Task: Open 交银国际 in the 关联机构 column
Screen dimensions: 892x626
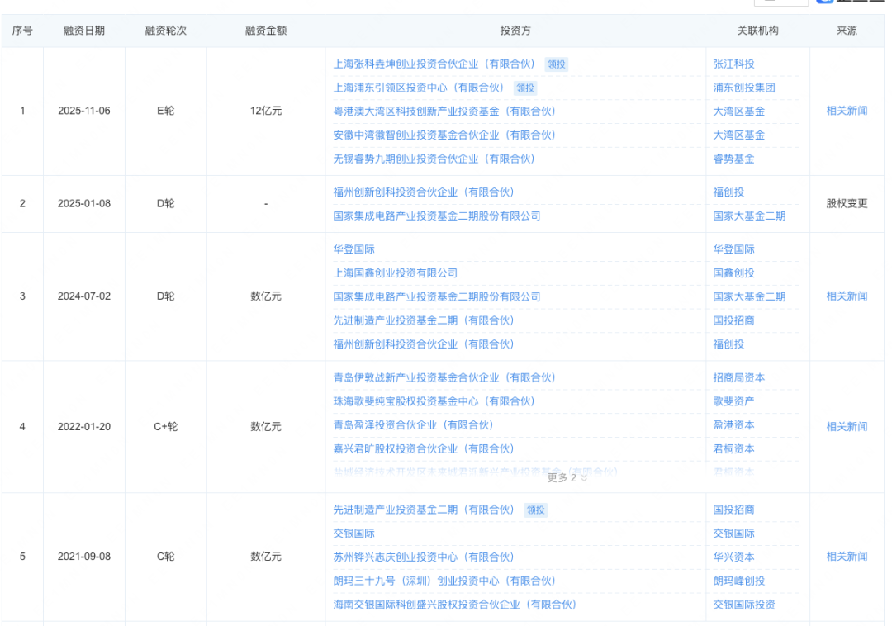Action: click(x=734, y=534)
